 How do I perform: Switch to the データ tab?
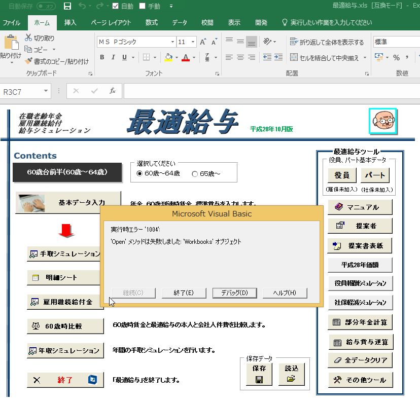point(180,22)
